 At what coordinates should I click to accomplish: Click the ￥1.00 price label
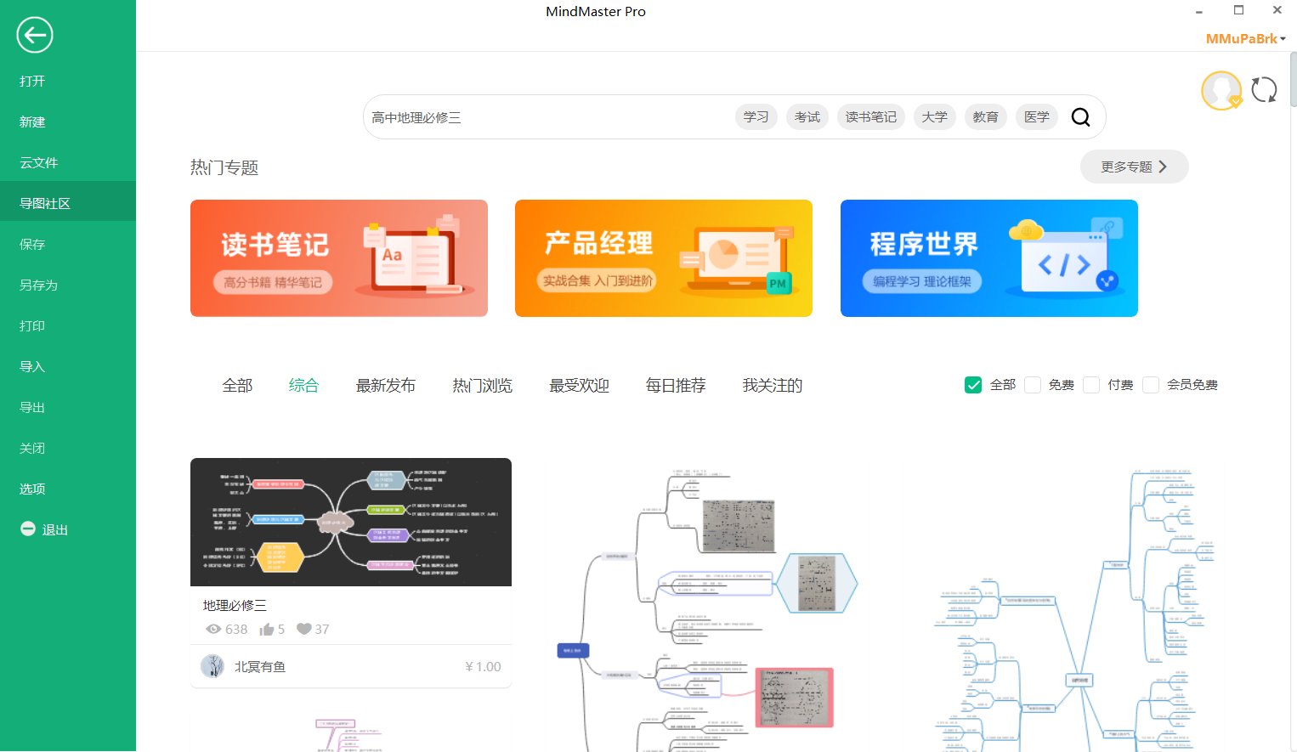pyautogui.click(x=483, y=667)
